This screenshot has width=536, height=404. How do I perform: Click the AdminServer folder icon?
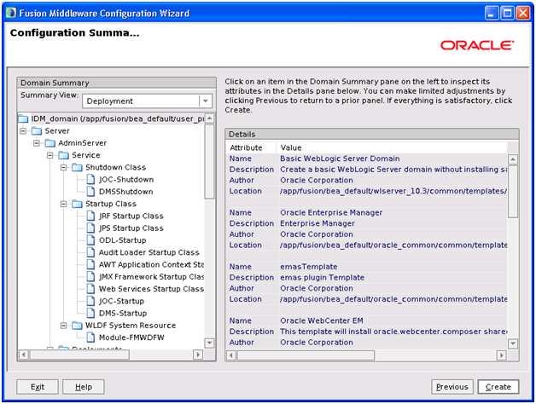(50, 142)
